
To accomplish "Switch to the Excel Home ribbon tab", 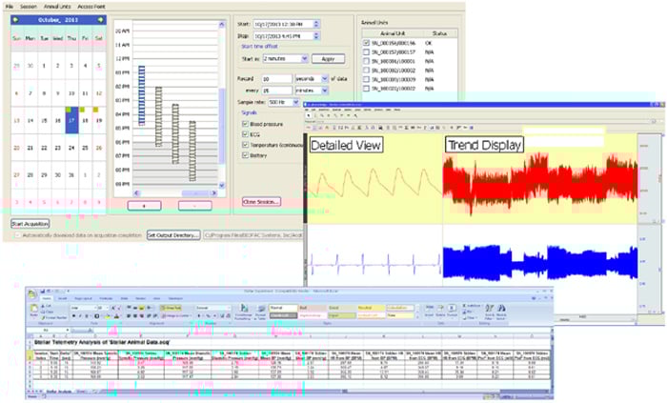I will coord(46,298).
